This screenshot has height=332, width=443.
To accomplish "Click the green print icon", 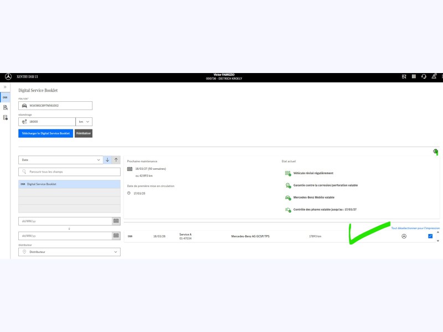I will tap(436, 152).
